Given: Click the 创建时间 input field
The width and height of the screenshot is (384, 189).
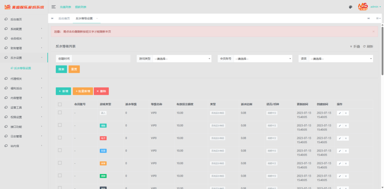Looking at the screenshot, I should (x=101, y=58).
